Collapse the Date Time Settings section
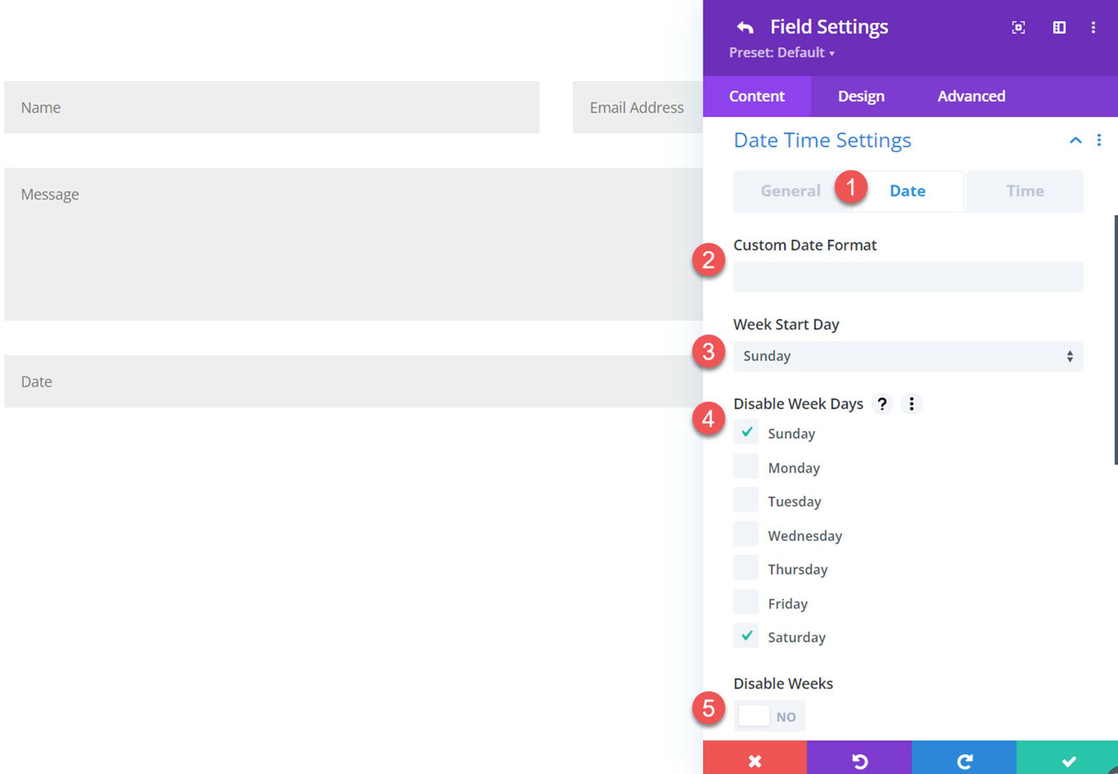 coord(1075,140)
